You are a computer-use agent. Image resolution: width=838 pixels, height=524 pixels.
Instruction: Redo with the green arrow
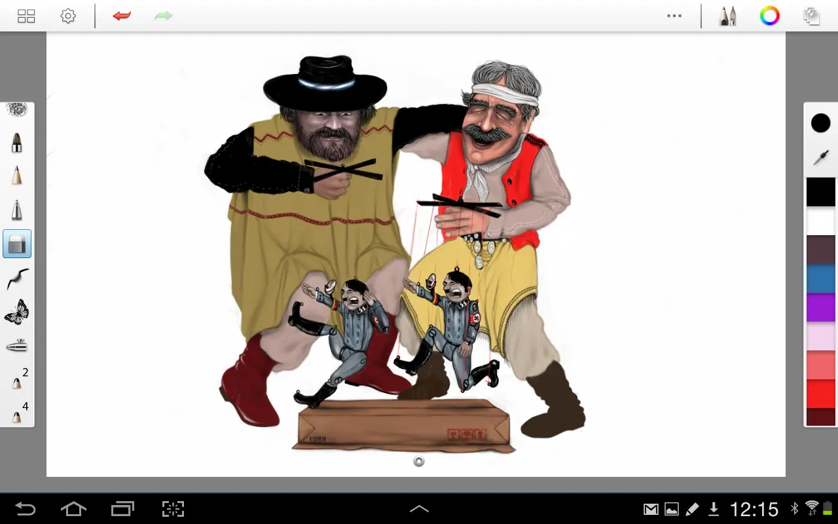pos(162,16)
